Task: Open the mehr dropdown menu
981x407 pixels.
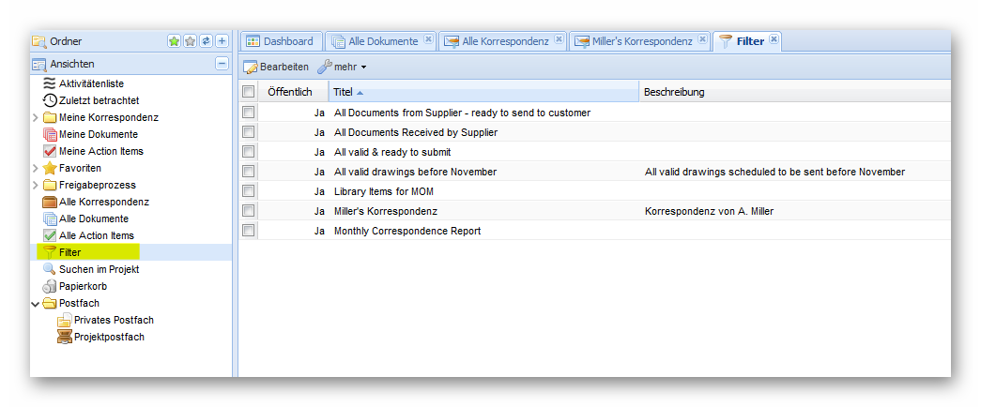Action: click(343, 67)
